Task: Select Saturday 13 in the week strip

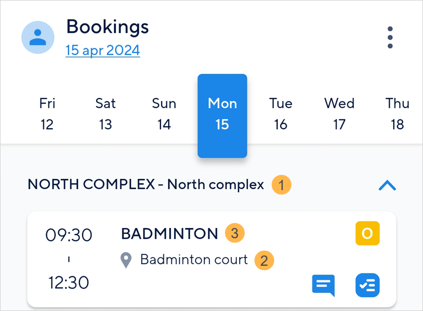Action: point(106,114)
